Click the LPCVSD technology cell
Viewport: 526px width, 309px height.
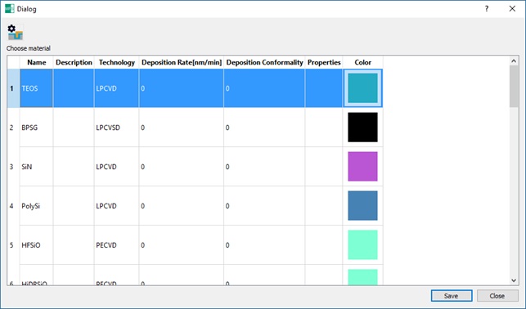116,128
